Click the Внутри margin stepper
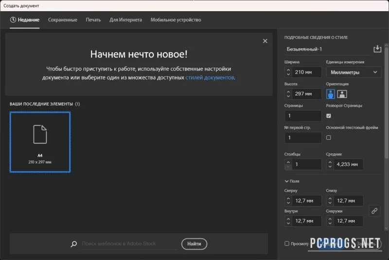Viewport: 389px width, 260px height. [x=288, y=221]
